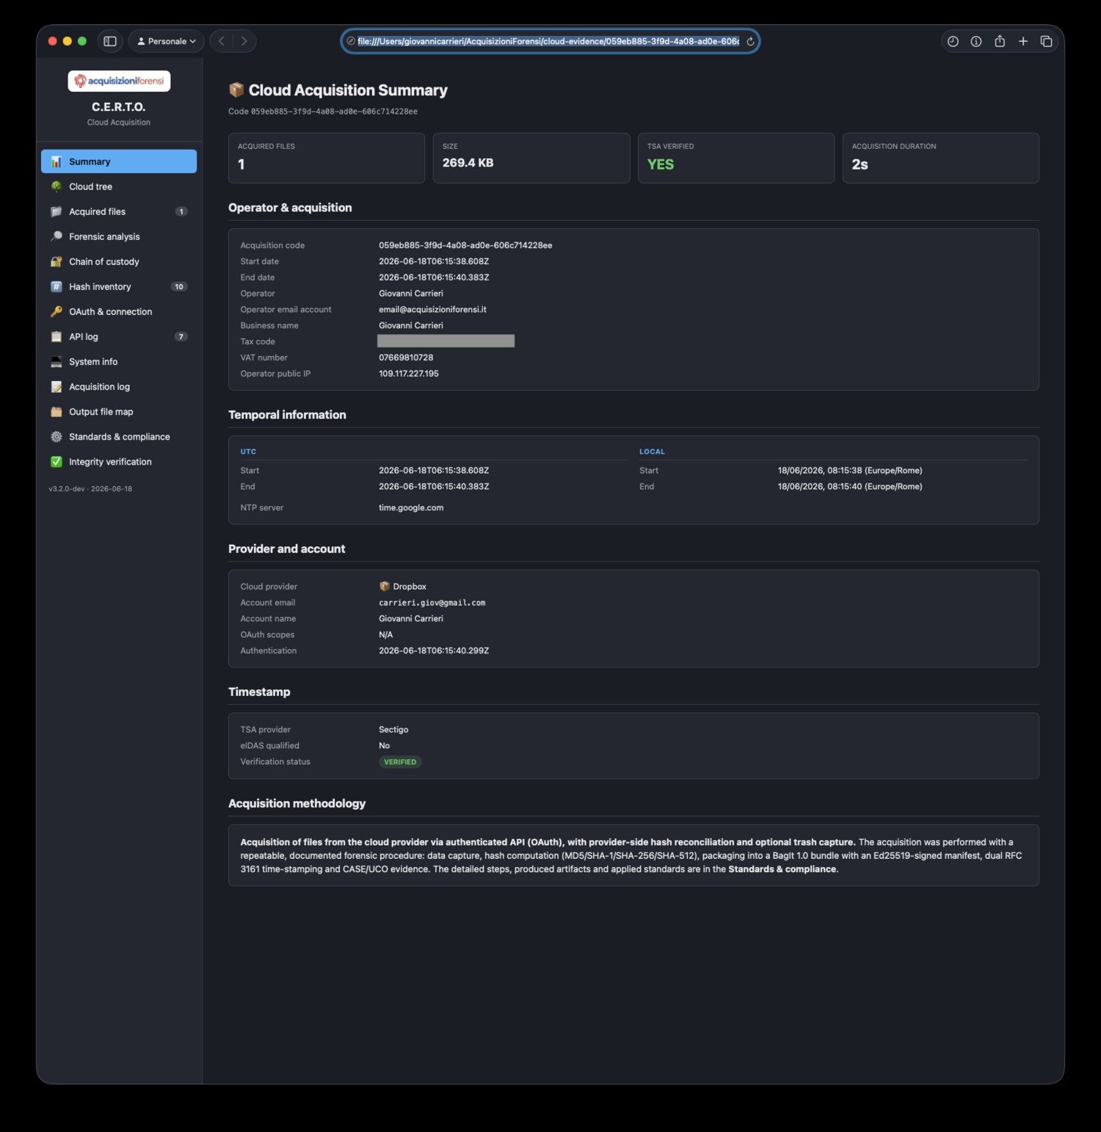Toggle the browser sidebar button
This screenshot has height=1132, width=1101.
pyautogui.click(x=110, y=41)
